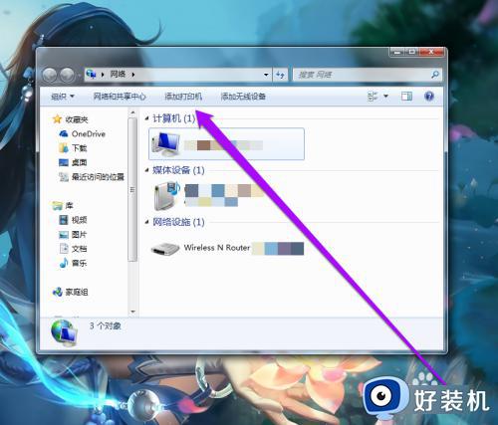The height and width of the screenshot is (425, 498).
Task: Close the 网络 window
Action: point(431,52)
